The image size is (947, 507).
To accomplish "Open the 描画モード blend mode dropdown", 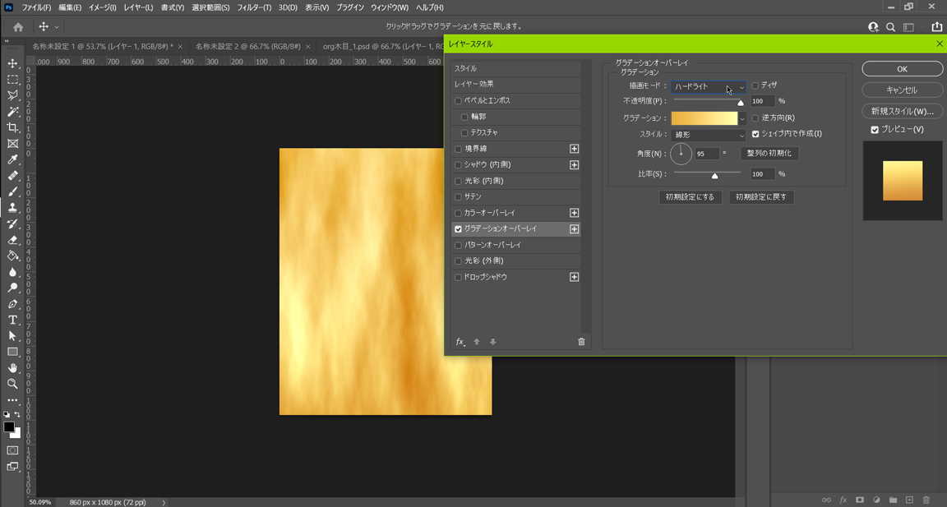I will click(x=708, y=86).
